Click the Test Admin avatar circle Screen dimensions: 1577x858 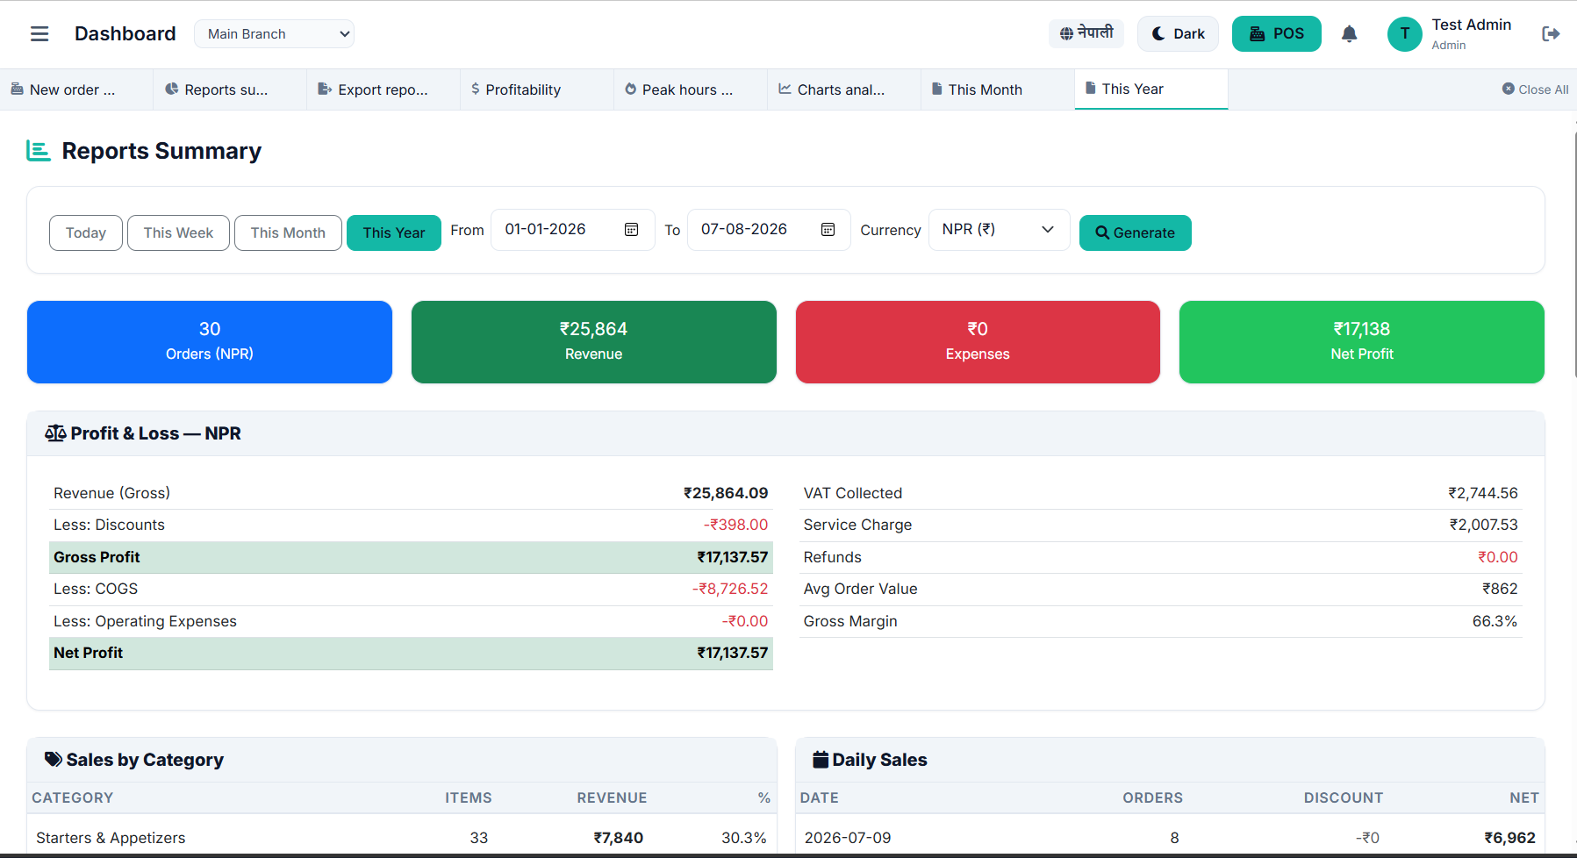coord(1404,34)
